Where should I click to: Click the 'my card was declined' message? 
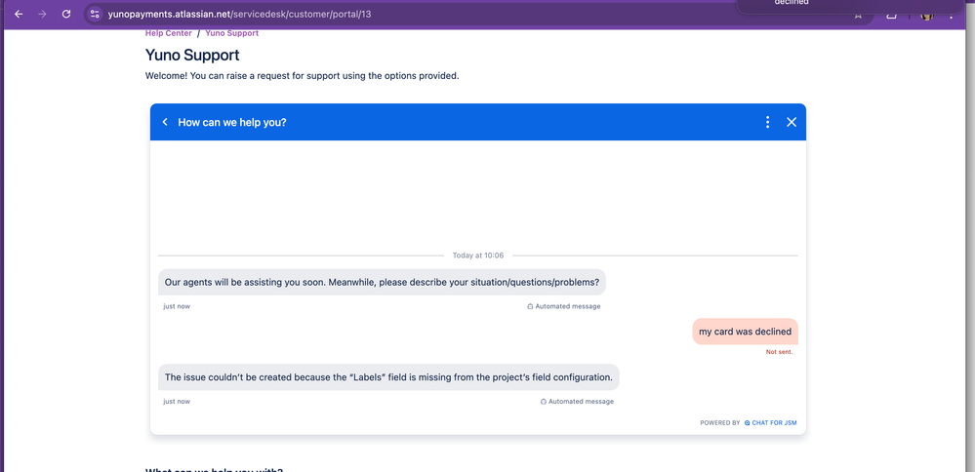pos(745,332)
